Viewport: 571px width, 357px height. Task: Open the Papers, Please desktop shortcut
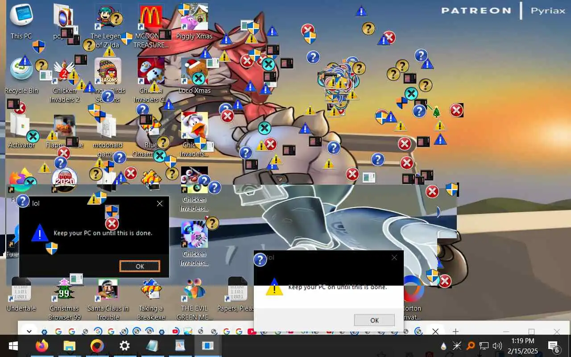(x=237, y=295)
